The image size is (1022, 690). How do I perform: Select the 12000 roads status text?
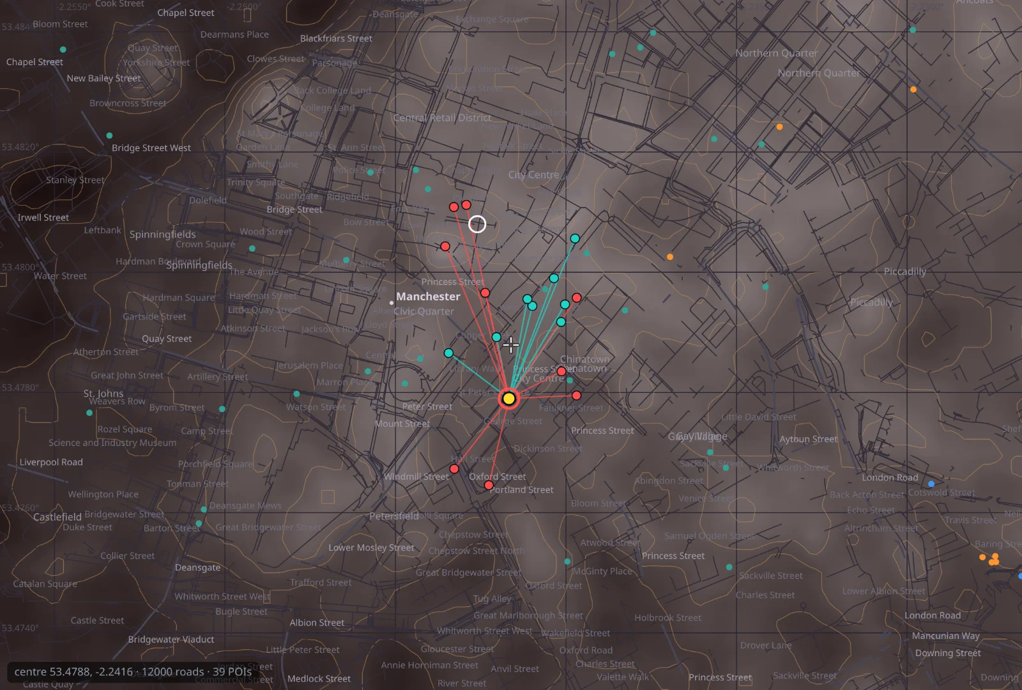pos(172,671)
